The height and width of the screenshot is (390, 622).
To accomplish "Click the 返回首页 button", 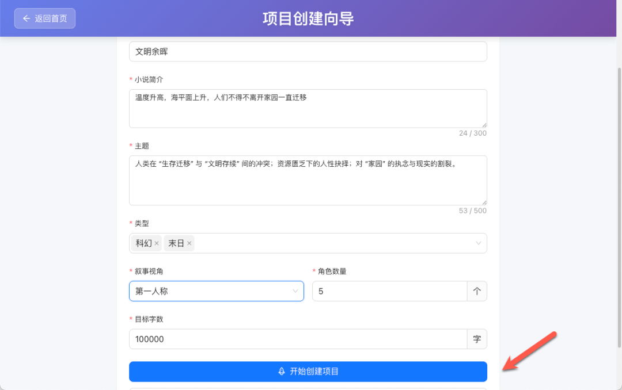I will [44, 18].
